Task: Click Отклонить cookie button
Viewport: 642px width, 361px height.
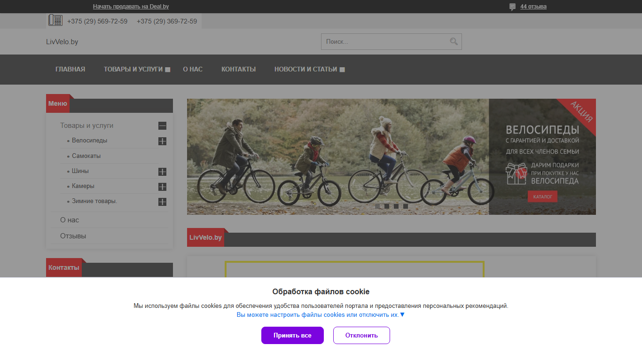Action: pos(361,335)
